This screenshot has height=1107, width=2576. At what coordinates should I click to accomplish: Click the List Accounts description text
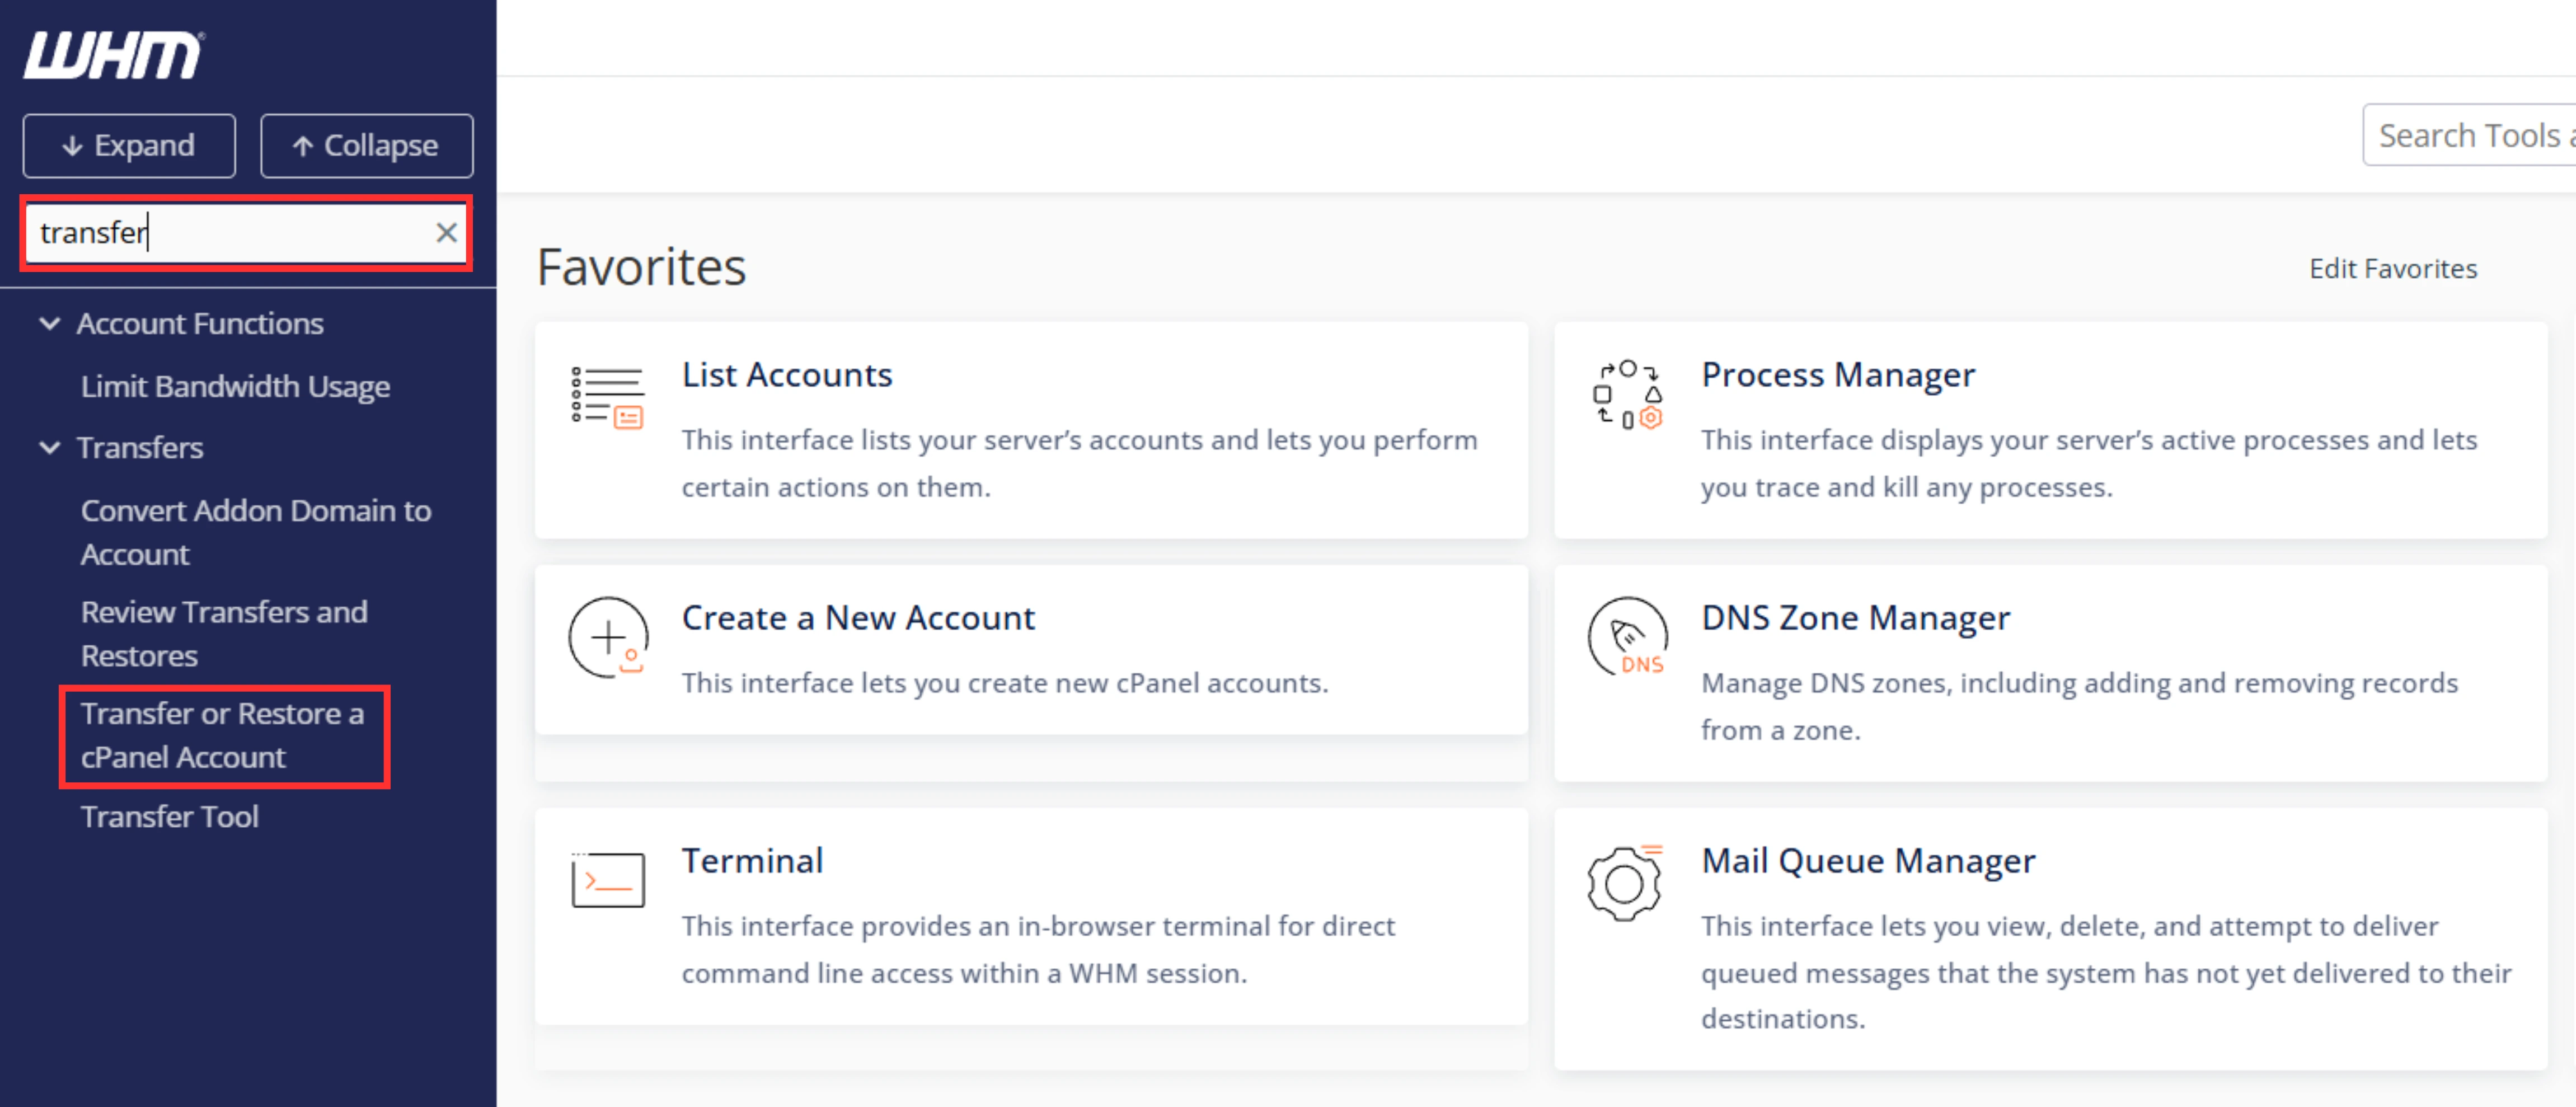1079,463
